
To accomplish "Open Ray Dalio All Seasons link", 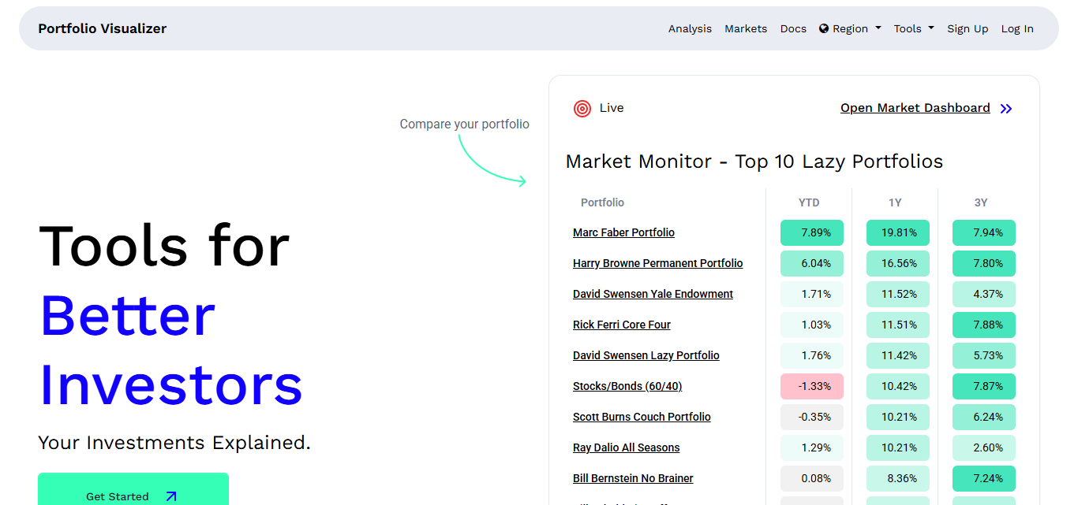I will pyautogui.click(x=626, y=447).
